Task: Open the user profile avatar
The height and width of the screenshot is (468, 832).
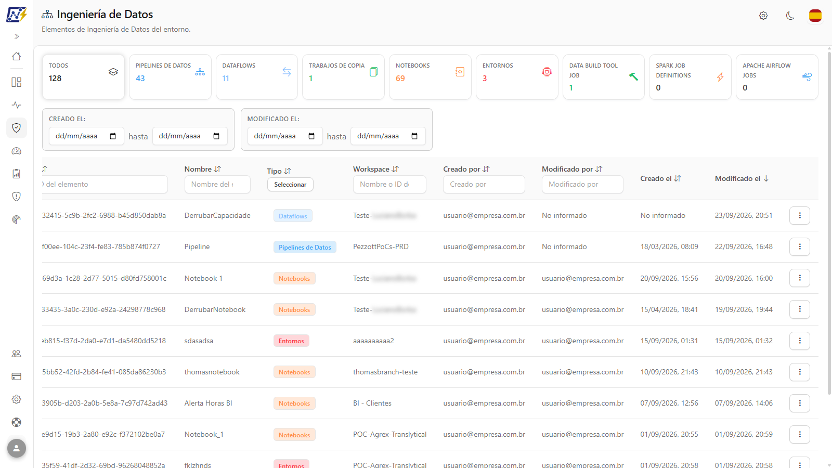Action: pyautogui.click(x=17, y=448)
